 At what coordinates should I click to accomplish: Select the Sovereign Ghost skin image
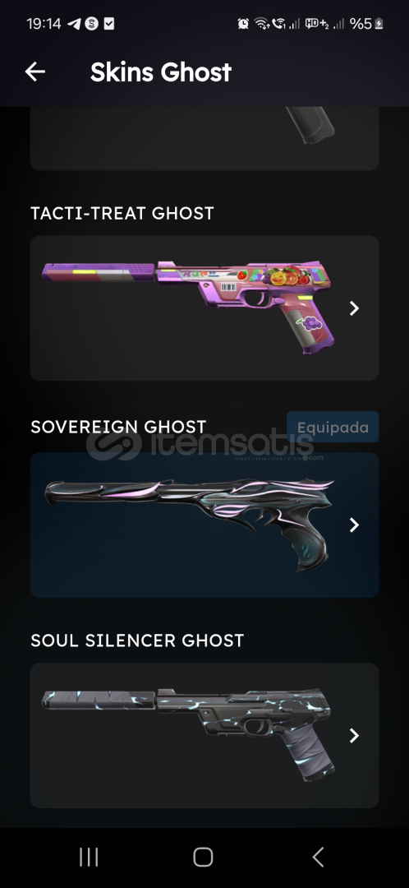[x=190, y=525]
